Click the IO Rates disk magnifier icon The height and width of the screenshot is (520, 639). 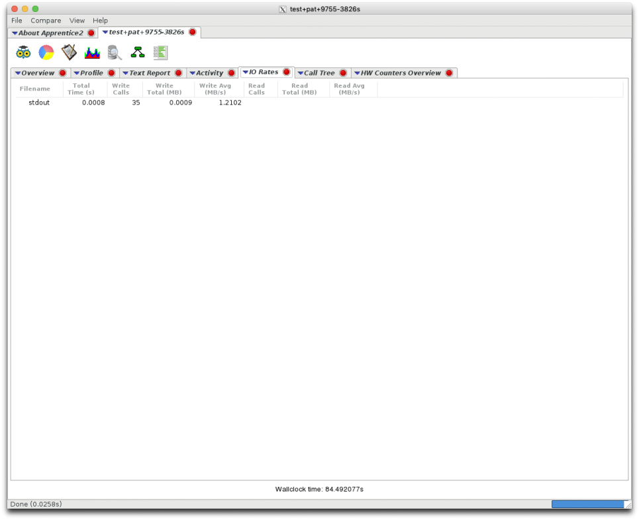(115, 52)
